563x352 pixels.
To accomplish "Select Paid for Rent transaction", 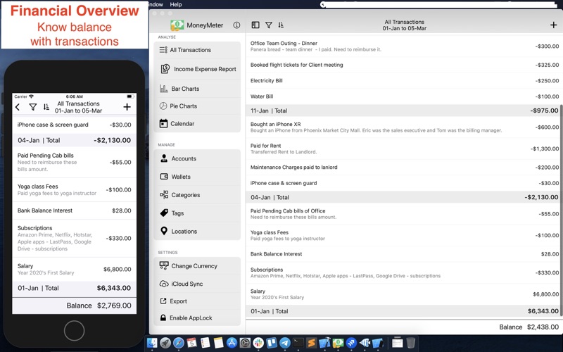I will [x=404, y=149].
